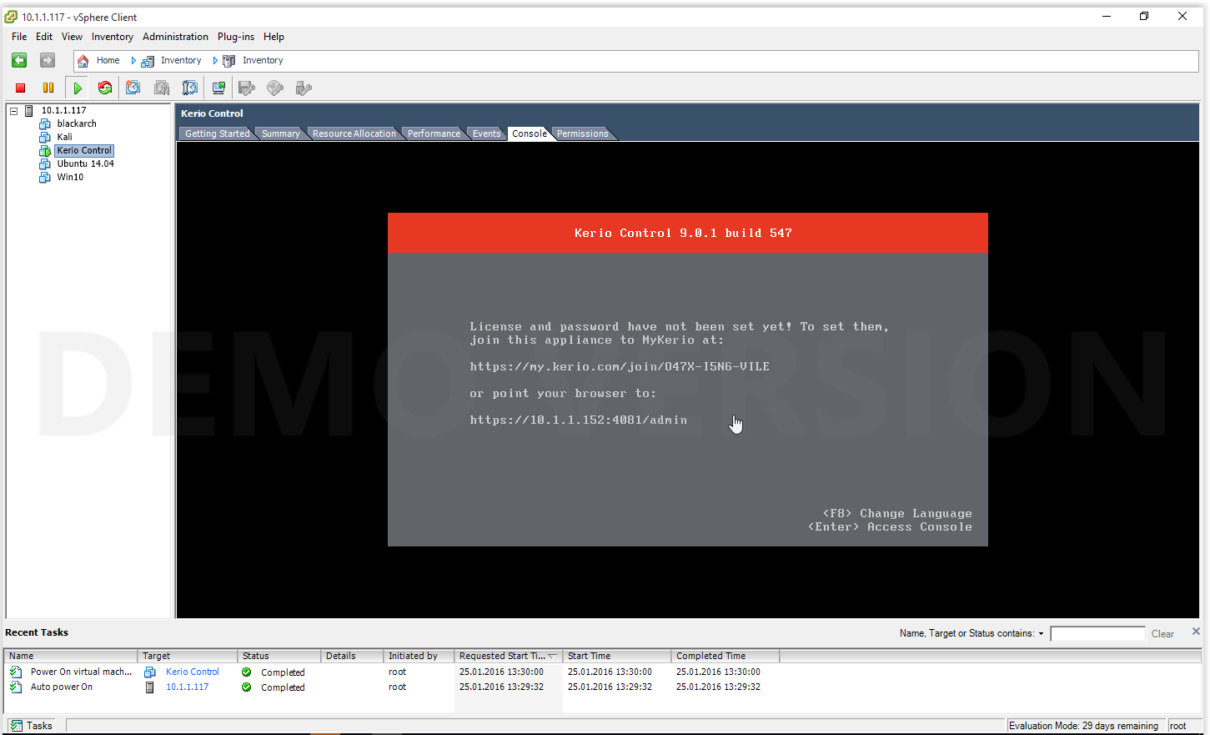Click the floppy drive connection icon
This screenshot has height=735, width=1210.
coord(246,88)
